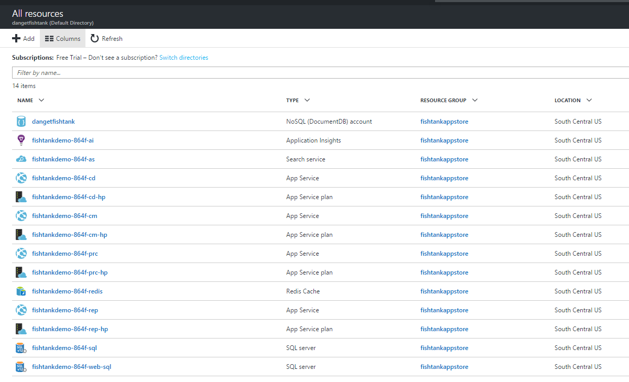The height and width of the screenshot is (382, 629).
Task: Open the fishtankdemo-864f-cm-hp resource
Action: point(70,235)
